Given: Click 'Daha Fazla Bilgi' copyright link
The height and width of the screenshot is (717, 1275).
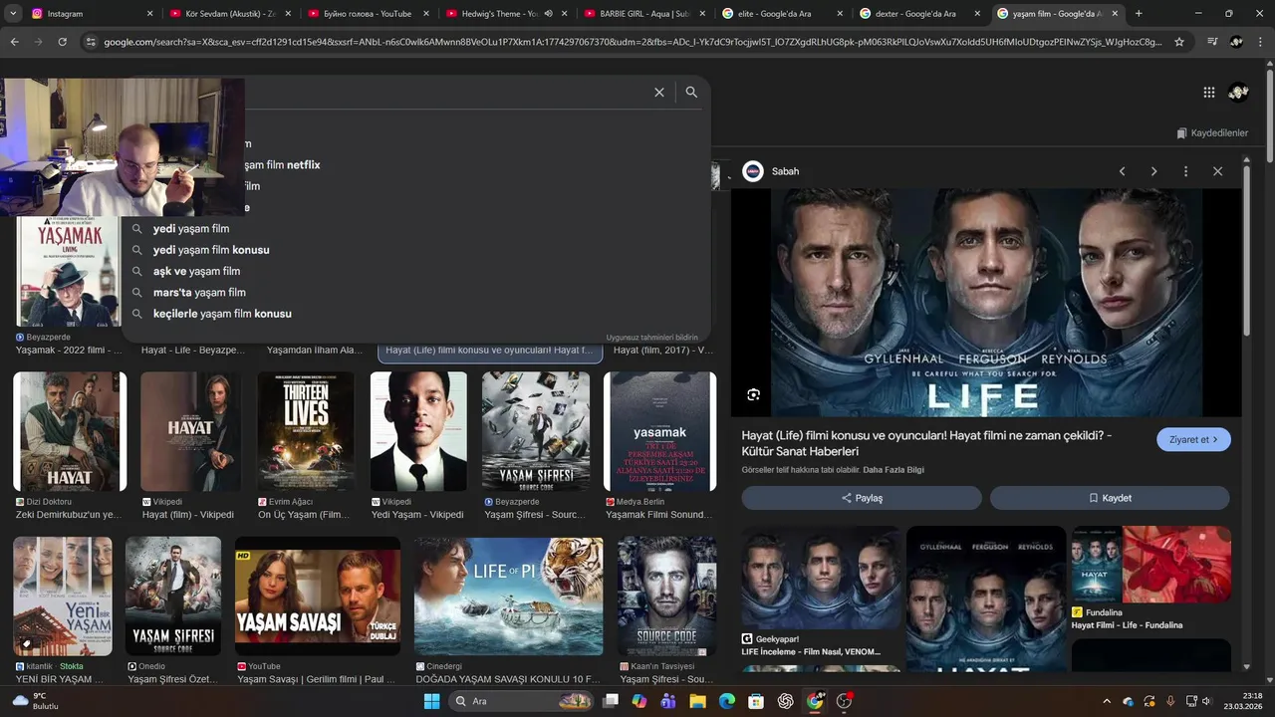Looking at the screenshot, I should click(893, 470).
